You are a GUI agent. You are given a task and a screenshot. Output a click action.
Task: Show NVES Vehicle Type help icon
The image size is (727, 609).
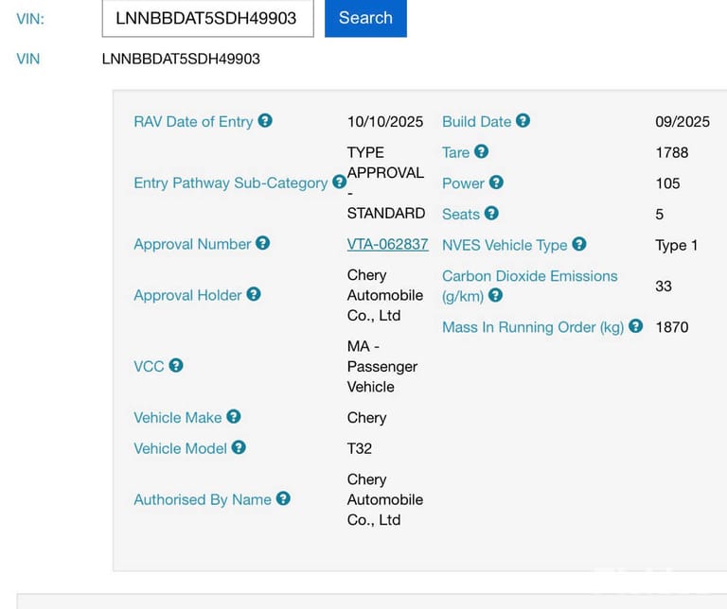tap(579, 244)
